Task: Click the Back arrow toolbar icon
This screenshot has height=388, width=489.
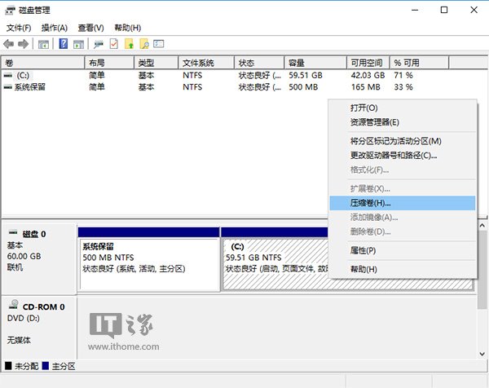Action: tap(8, 44)
